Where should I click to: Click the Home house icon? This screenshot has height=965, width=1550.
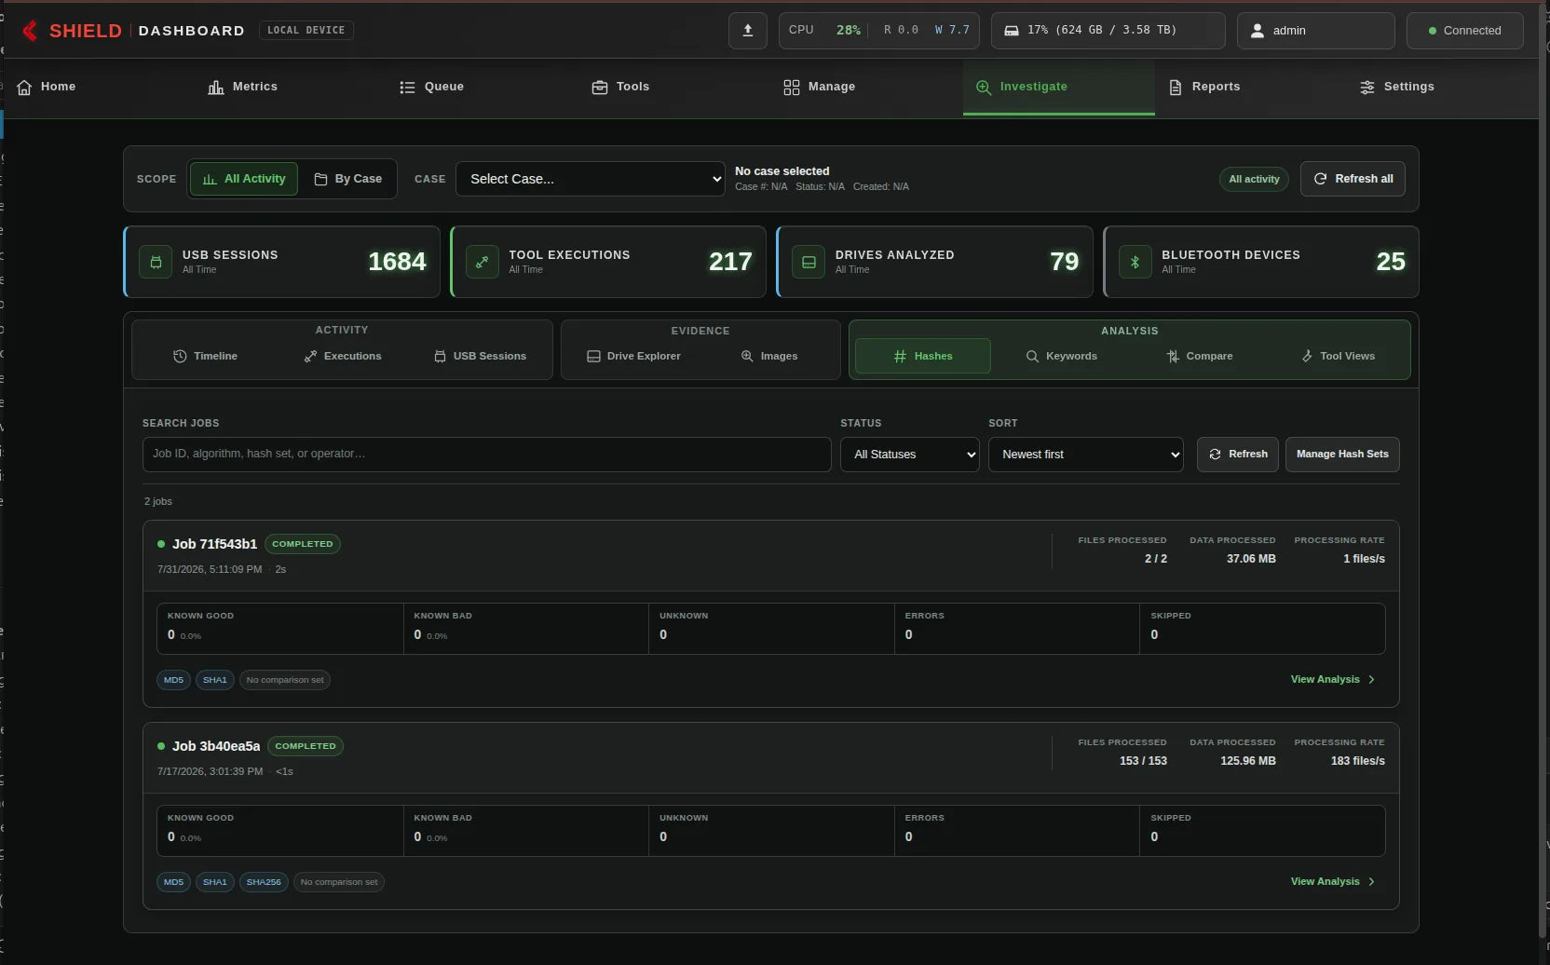coord(24,87)
